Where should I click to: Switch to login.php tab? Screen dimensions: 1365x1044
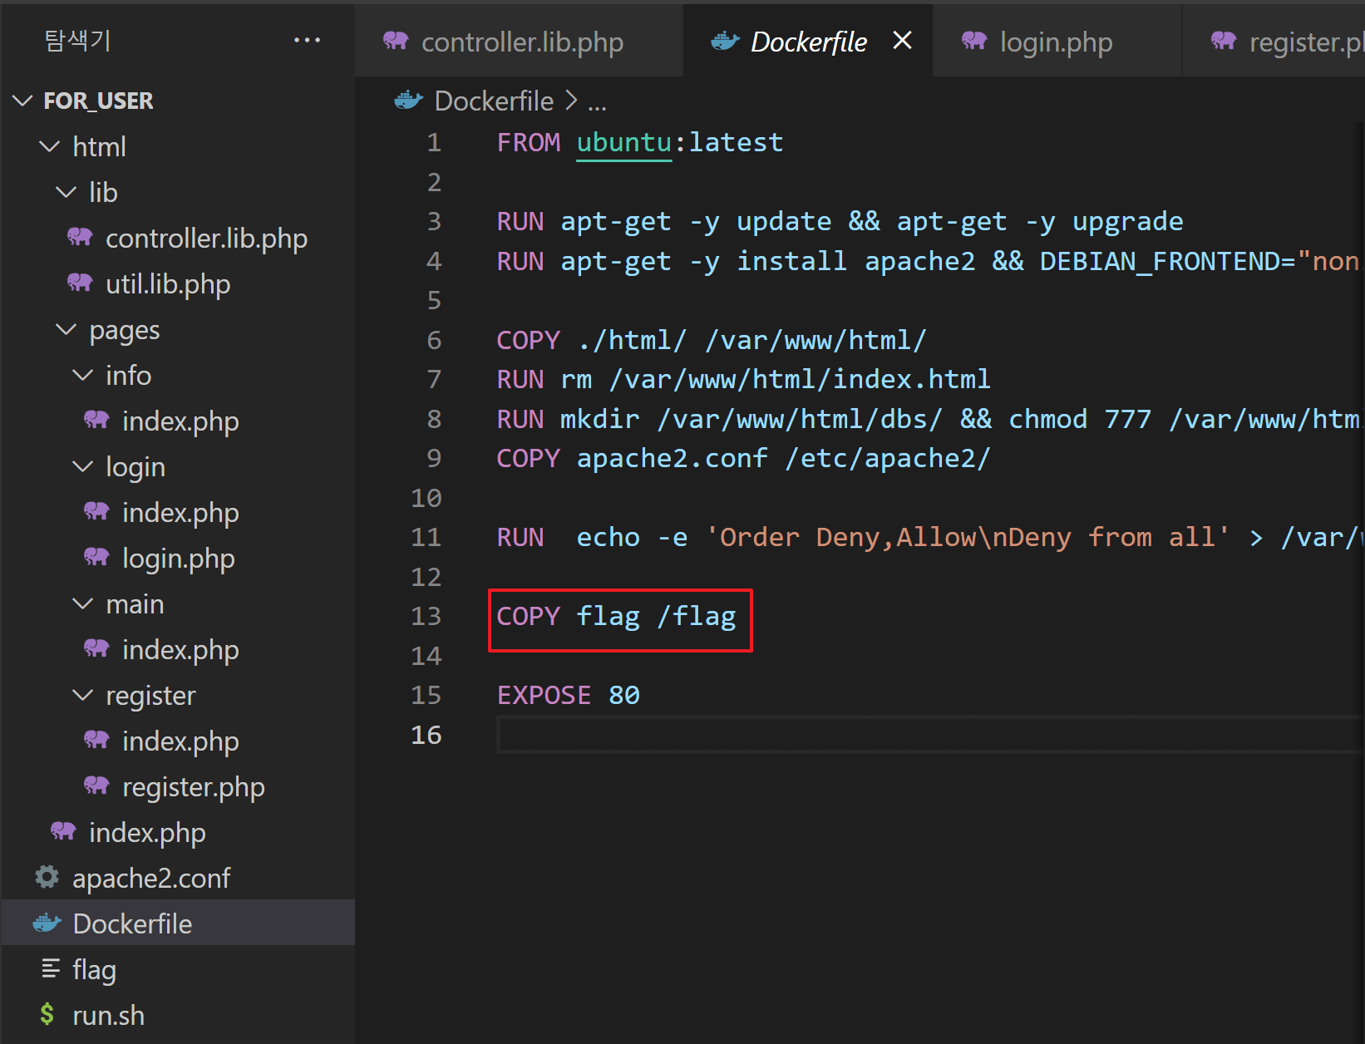pyautogui.click(x=1056, y=42)
